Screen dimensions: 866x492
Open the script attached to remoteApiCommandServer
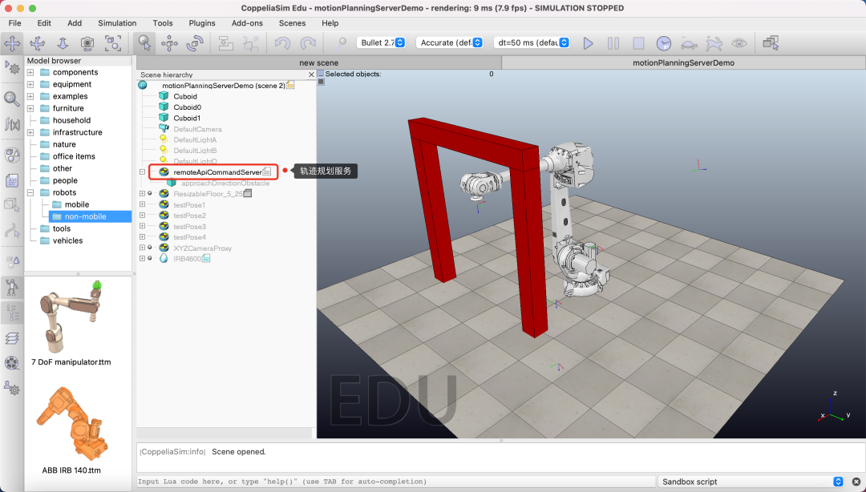266,171
